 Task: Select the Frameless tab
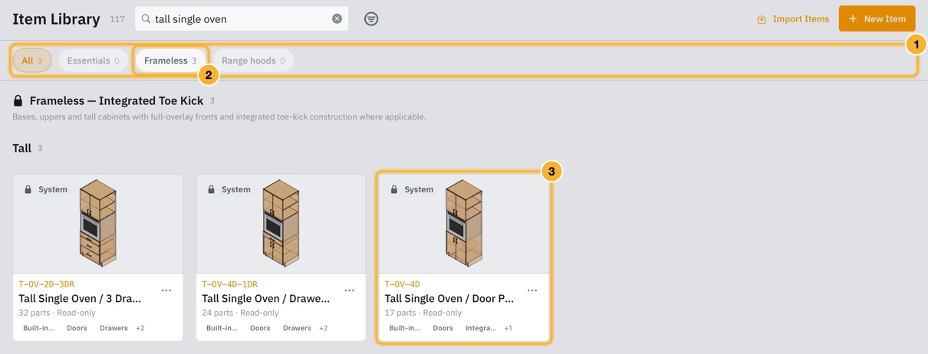(170, 61)
